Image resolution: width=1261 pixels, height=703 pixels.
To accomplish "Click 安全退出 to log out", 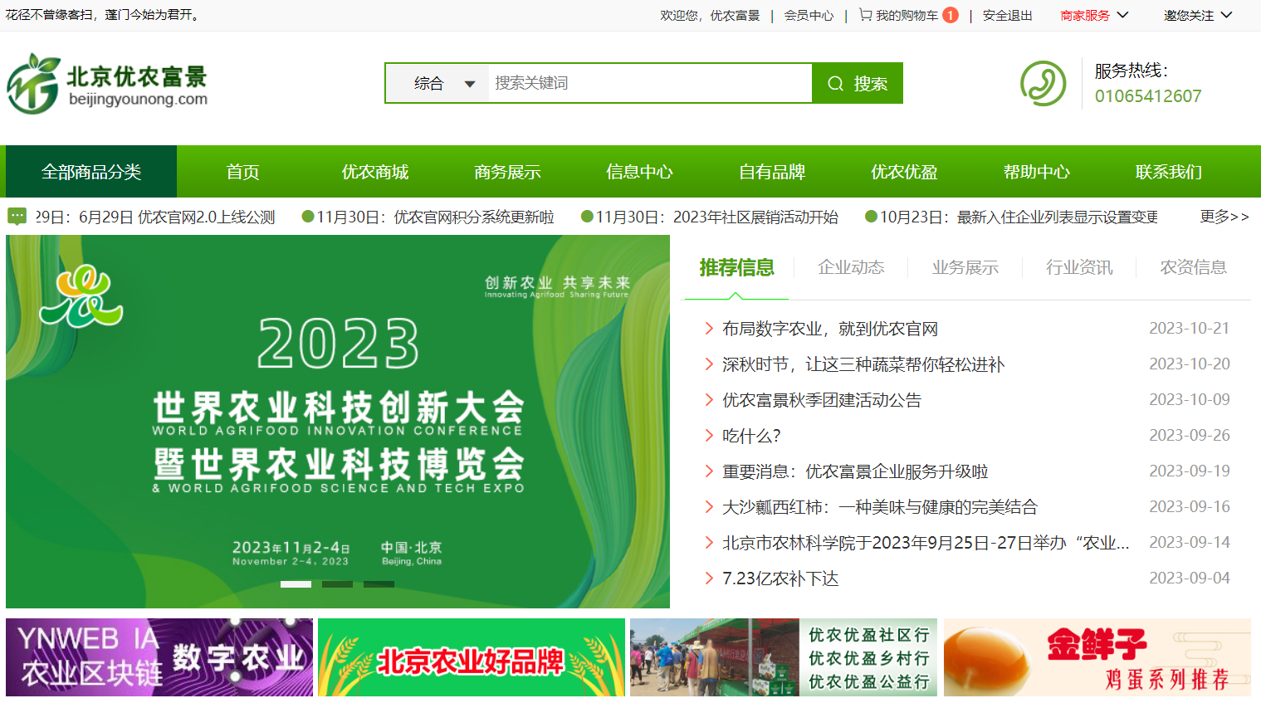I will pos(1007,15).
